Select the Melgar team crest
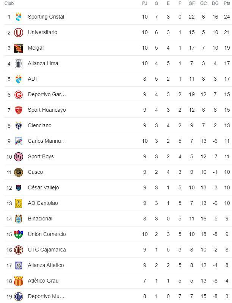Image resolution: width=232 pixels, height=303 pixels. click(x=18, y=48)
